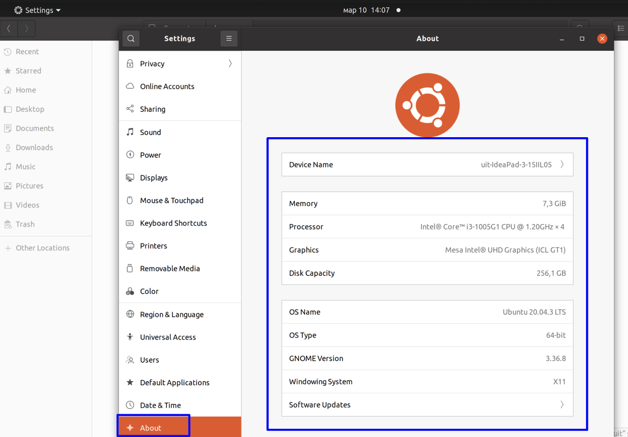Click Other Locations in Files sidebar
The height and width of the screenshot is (437, 628).
(46, 248)
